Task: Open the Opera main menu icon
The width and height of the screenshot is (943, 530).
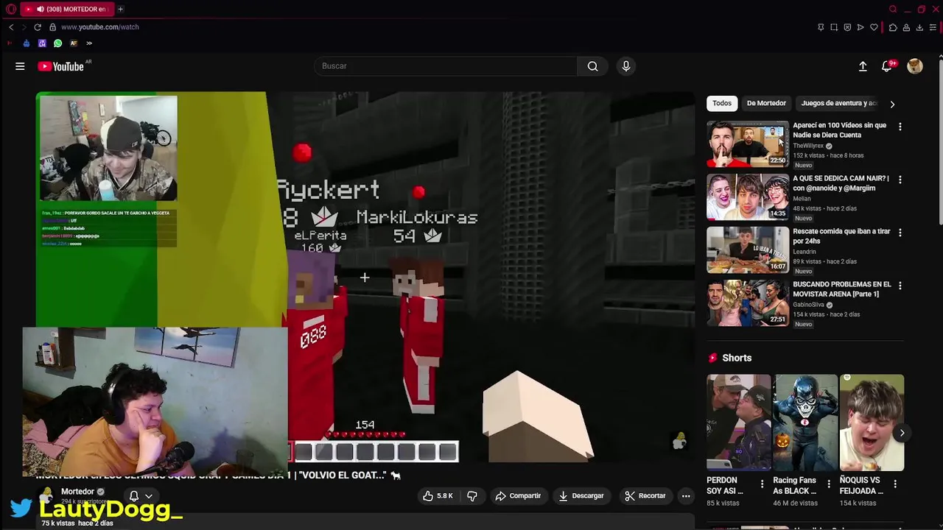Action: [10, 9]
